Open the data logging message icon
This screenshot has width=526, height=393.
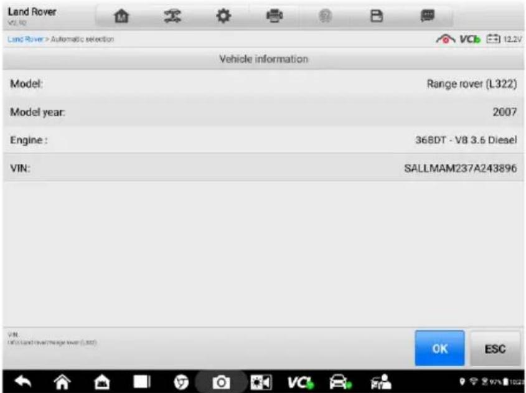[x=428, y=16]
